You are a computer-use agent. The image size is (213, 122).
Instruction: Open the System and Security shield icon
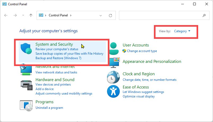26,49
